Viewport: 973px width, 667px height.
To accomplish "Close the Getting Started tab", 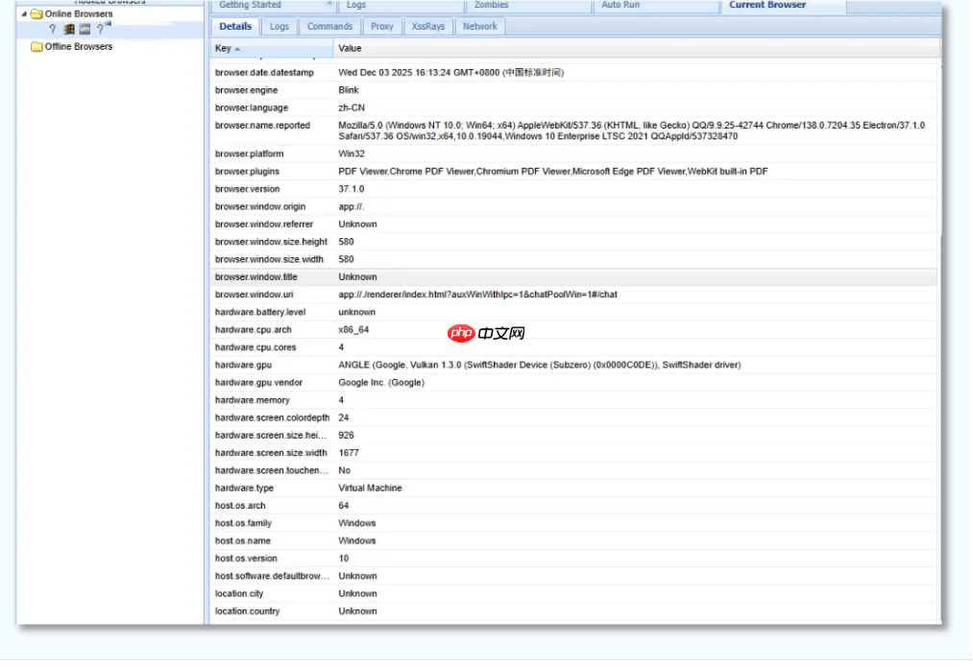I will (x=330, y=5).
